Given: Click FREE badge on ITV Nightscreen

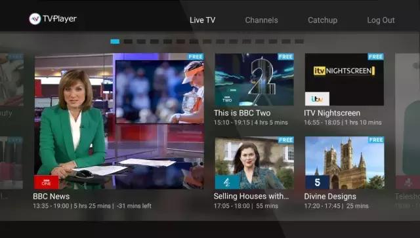Looking at the screenshot, I should point(375,56).
